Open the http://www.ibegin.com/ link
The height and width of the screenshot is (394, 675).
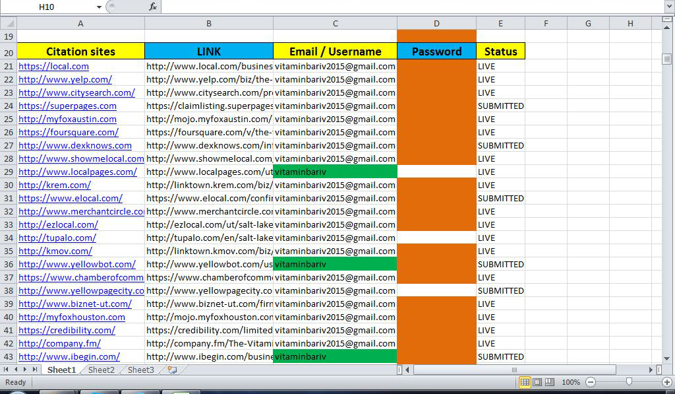[69, 356]
